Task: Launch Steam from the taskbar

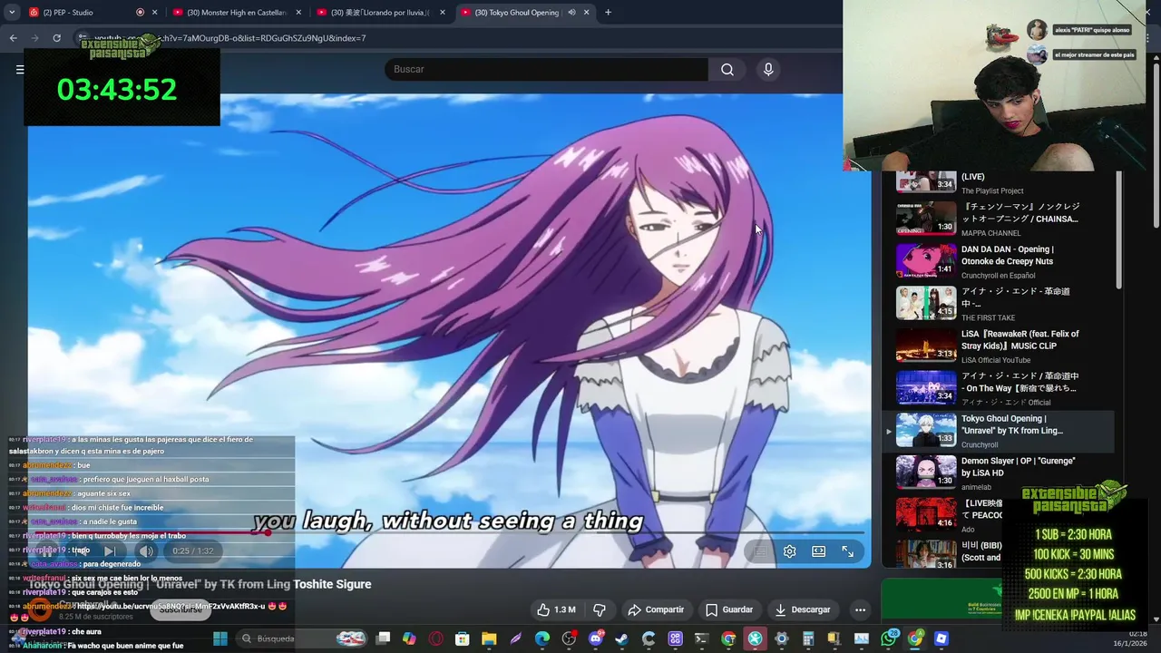Action: click(x=622, y=638)
